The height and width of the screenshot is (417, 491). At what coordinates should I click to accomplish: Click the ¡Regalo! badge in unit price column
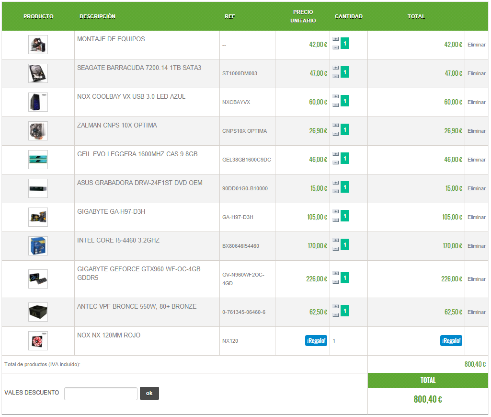316,341
